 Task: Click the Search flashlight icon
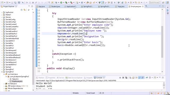[x=94, y=2]
